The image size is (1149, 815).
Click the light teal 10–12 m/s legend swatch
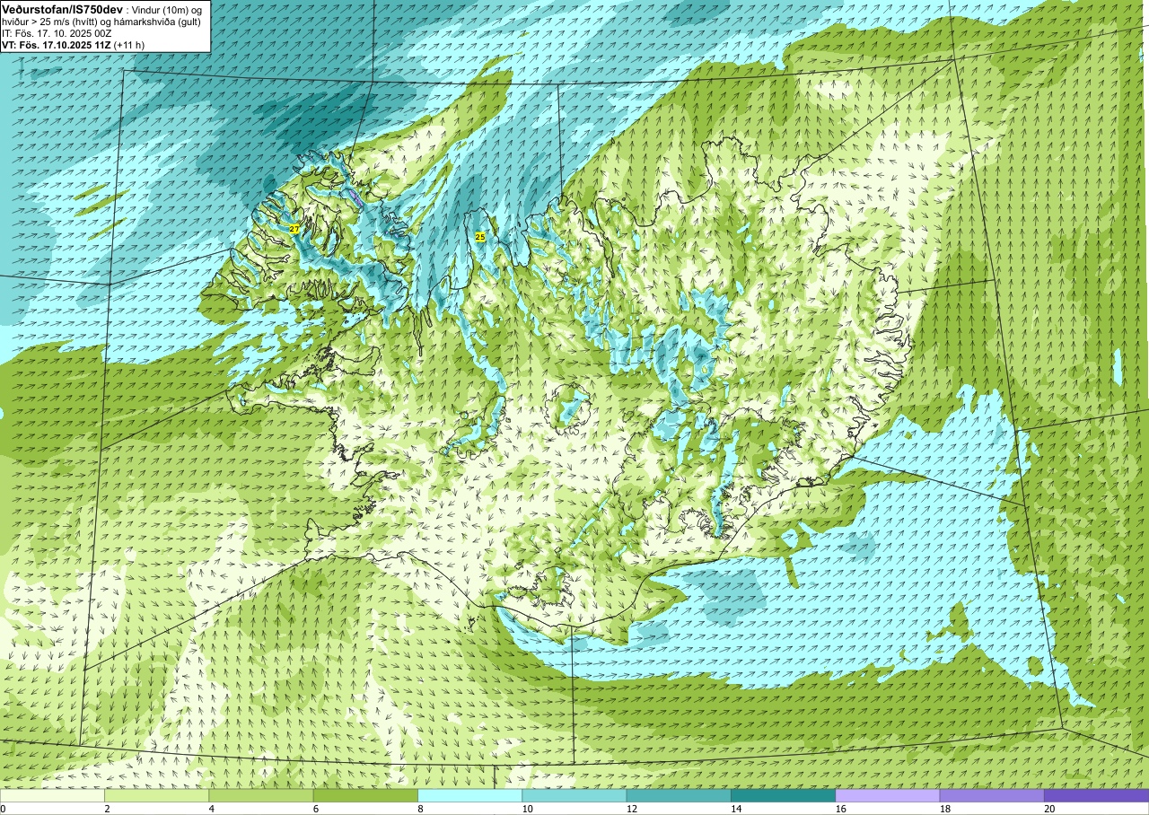[574, 795]
